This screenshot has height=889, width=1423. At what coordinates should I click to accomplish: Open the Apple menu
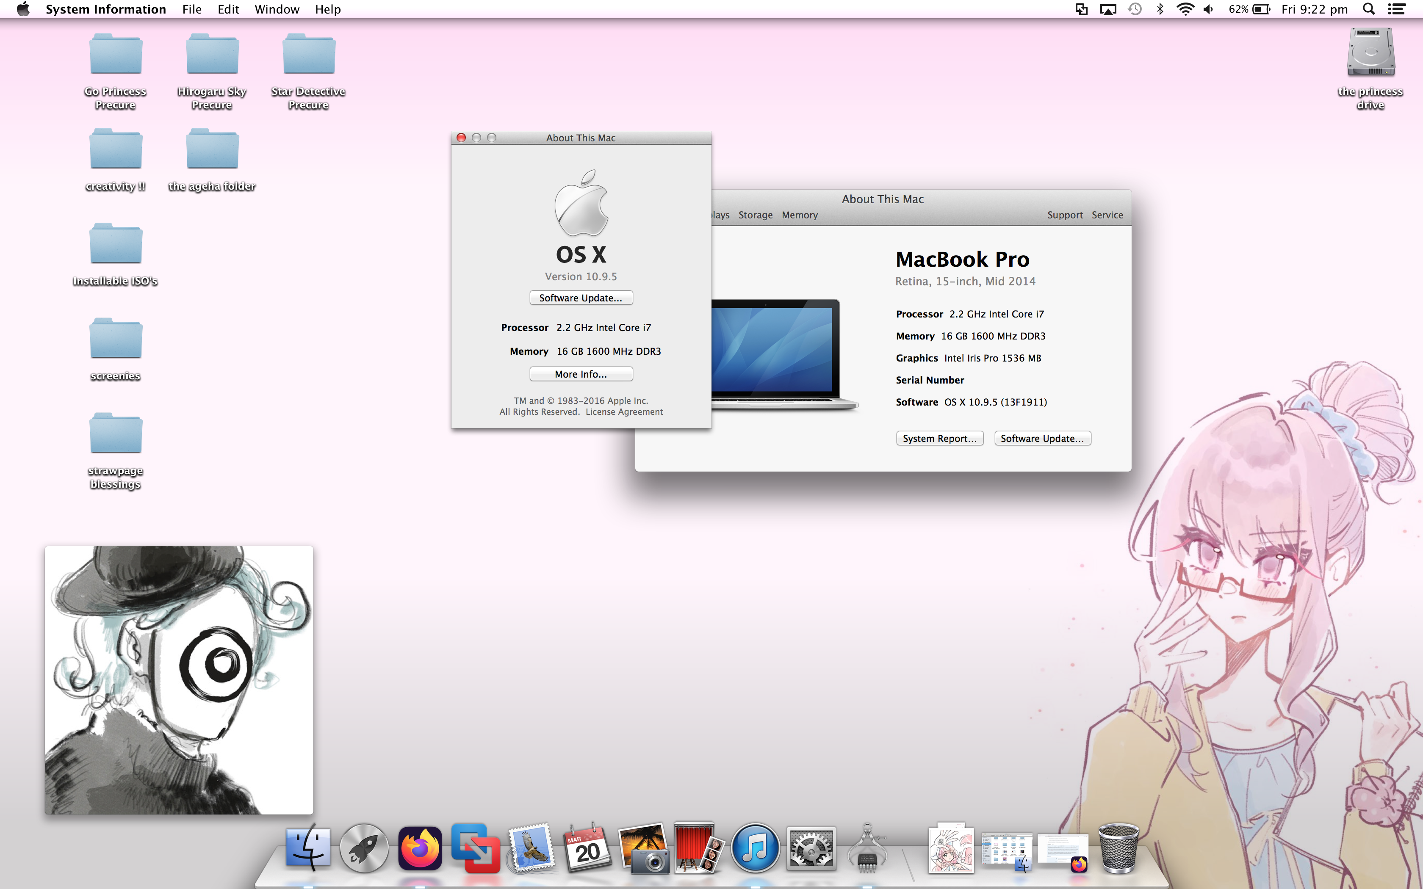[x=23, y=9]
